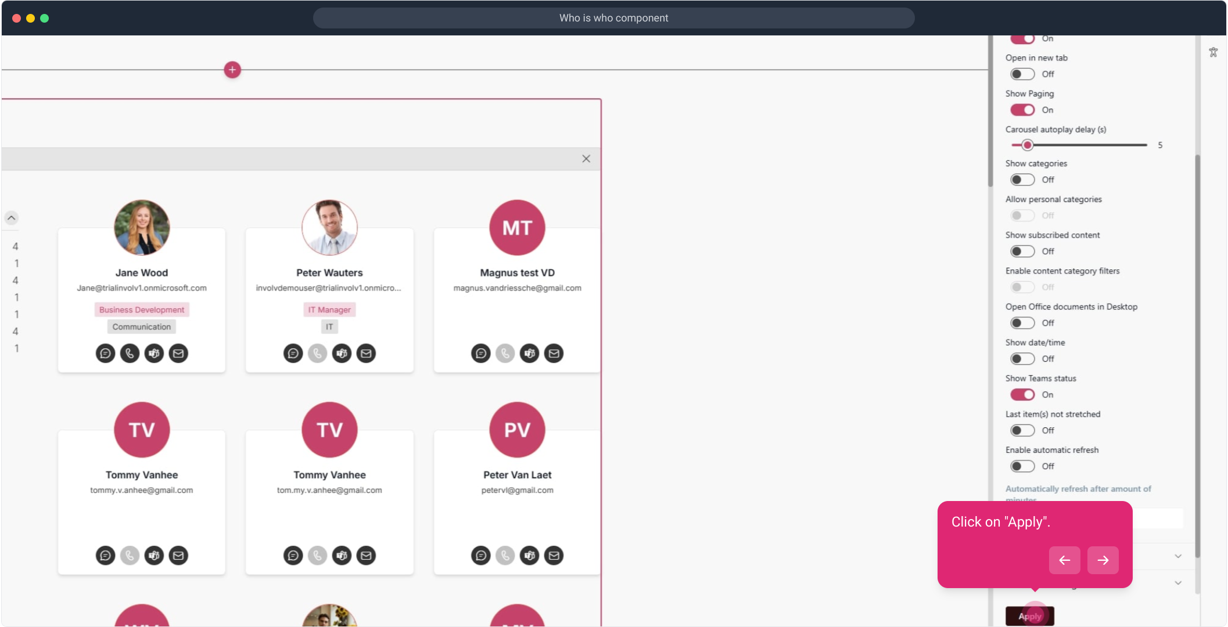The height and width of the screenshot is (627, 1228).
Task: Click Teams icon for tom.my.v.anhee@gmail.com card
Action: pos(342,556)
